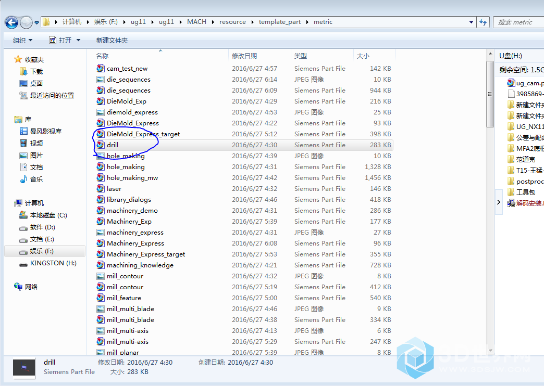
Task: Open the UG_NX11 folder icon in U盘 pane
Action: coord(511,127)
